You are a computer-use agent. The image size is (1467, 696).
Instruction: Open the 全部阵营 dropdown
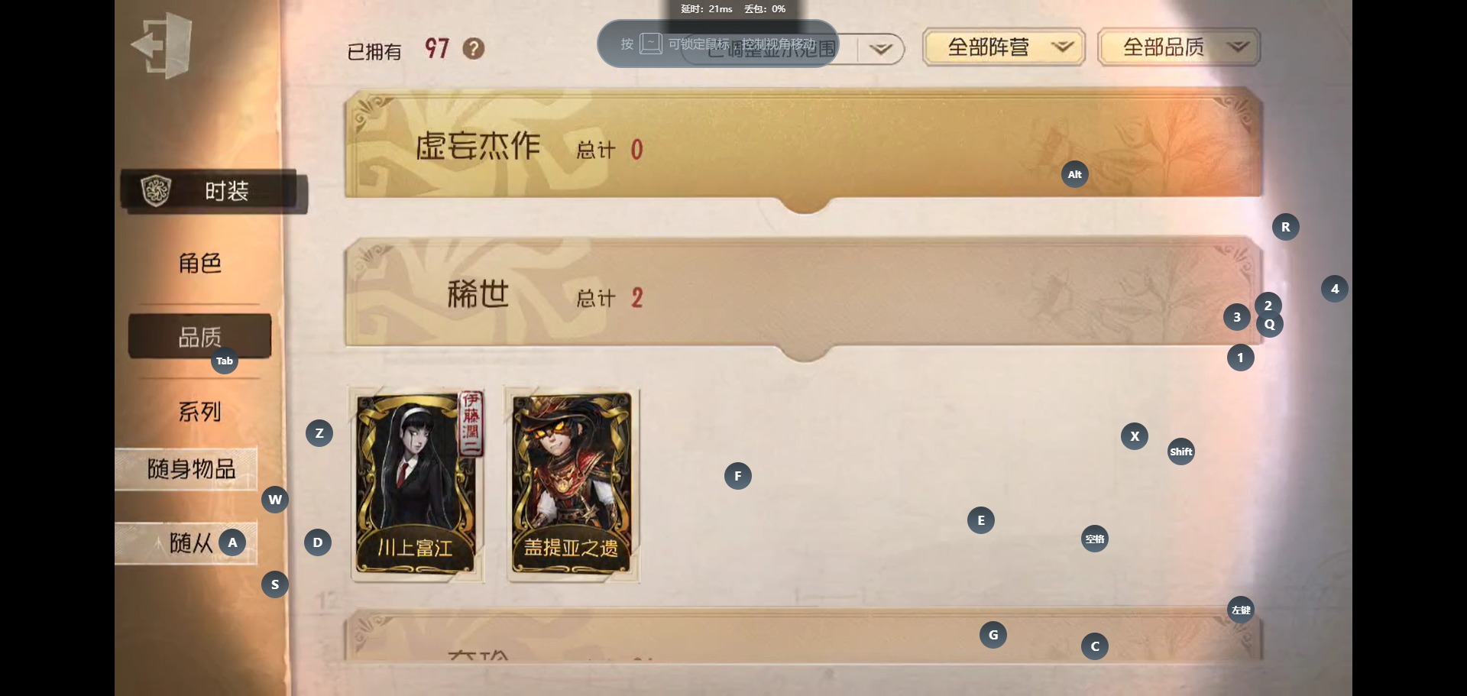pyautogui.click(x=1003, y=47)
